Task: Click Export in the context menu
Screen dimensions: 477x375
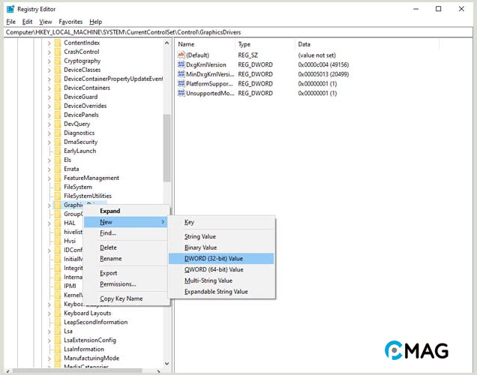Action: [126, 273]
